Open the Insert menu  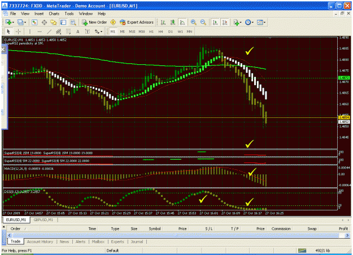coord(39,14)
